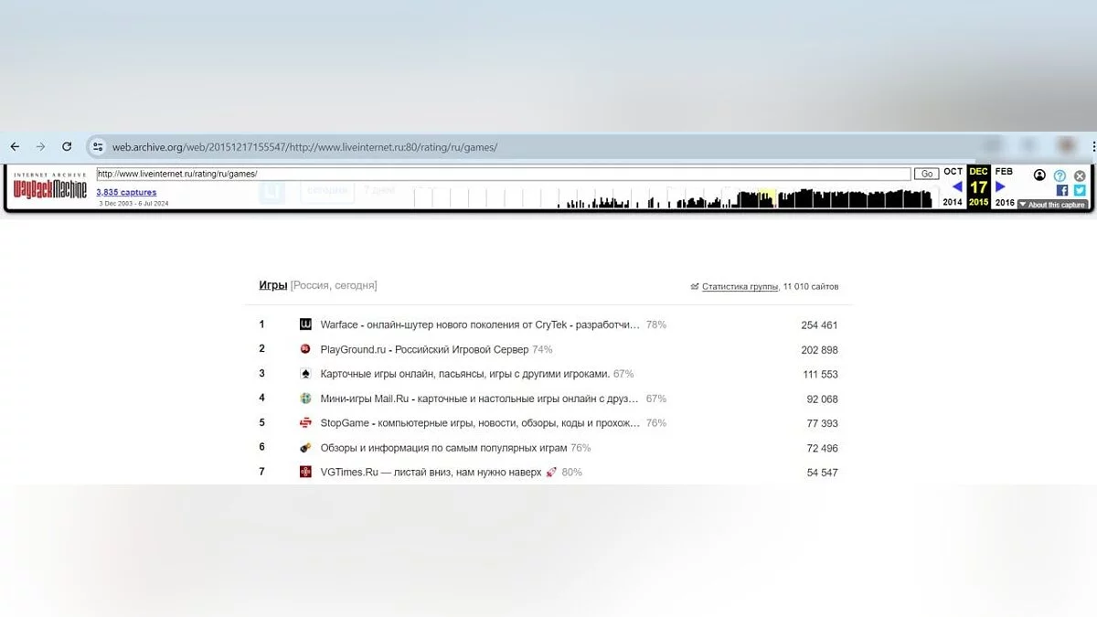The height and width of the screenshot is (617, 1097).
Task: Click the Wayback Machine logo
Action: coord(50,187)
